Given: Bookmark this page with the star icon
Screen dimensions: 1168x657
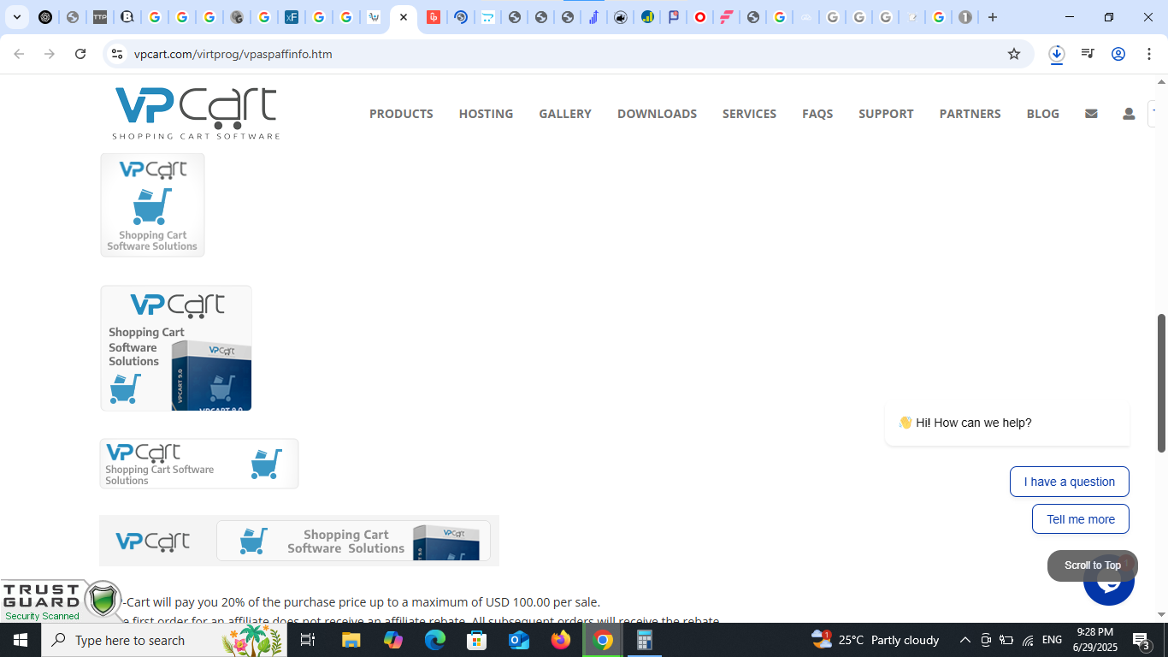Looking at the screenshot, I should coord(1014,54).
